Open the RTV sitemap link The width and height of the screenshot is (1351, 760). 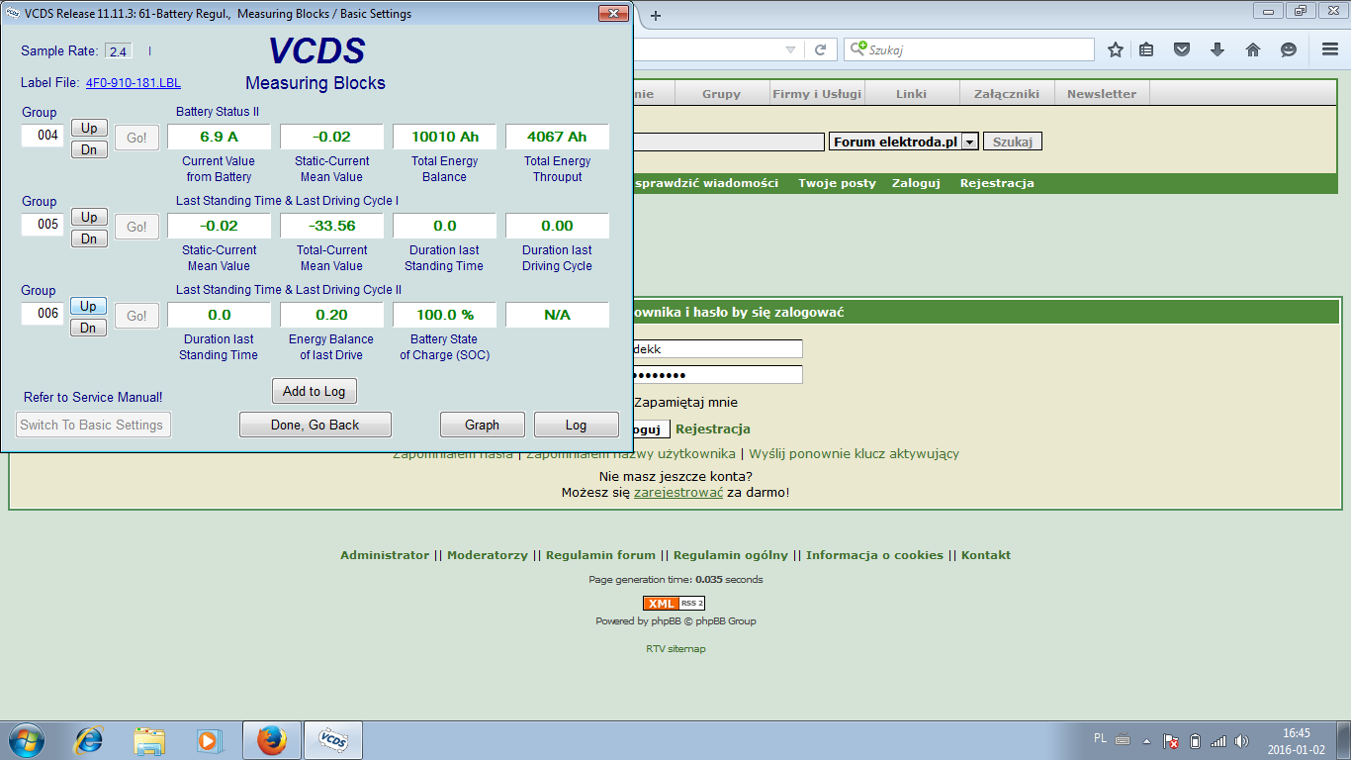click(675, 649)
